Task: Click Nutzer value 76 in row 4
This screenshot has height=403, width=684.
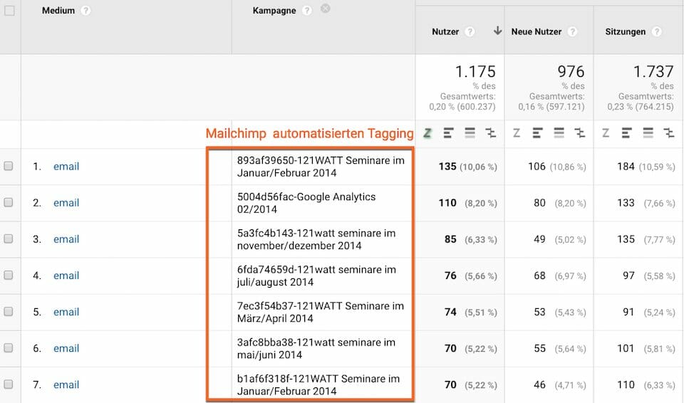Action: (x=450, y=276)
